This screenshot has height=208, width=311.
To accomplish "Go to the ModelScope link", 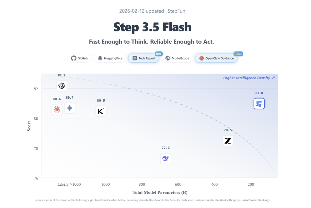I will [177, 58].
